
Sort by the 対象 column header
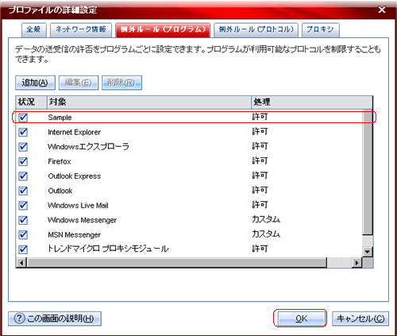[x=149, y=102]
